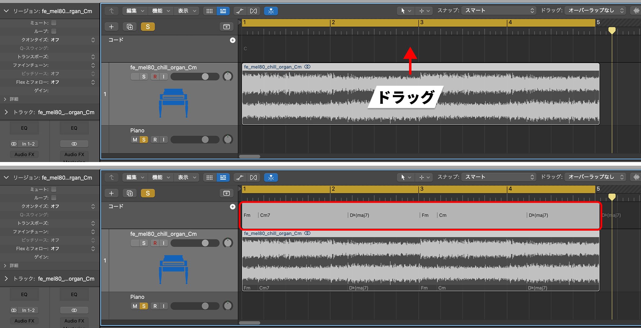Enable the ループ checkbox in top inspector
641x328 pixels.
click(x=54, y=31)
